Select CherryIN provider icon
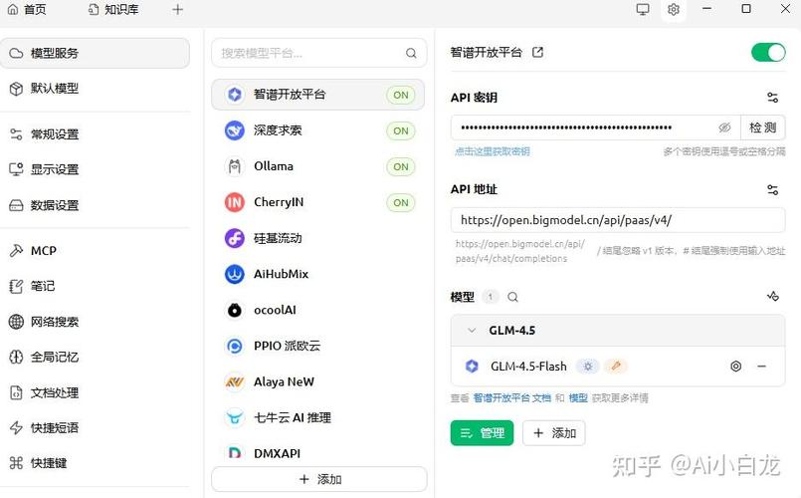This screenshot has height=498, width=801. 235,202
